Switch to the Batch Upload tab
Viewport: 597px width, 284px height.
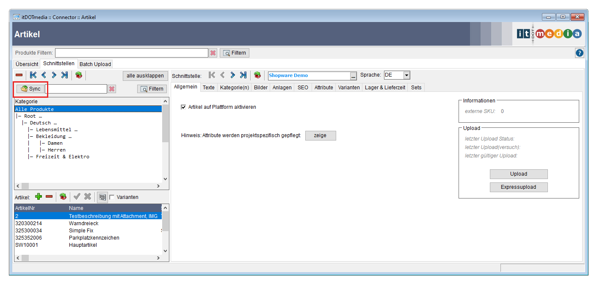(95, 64)
